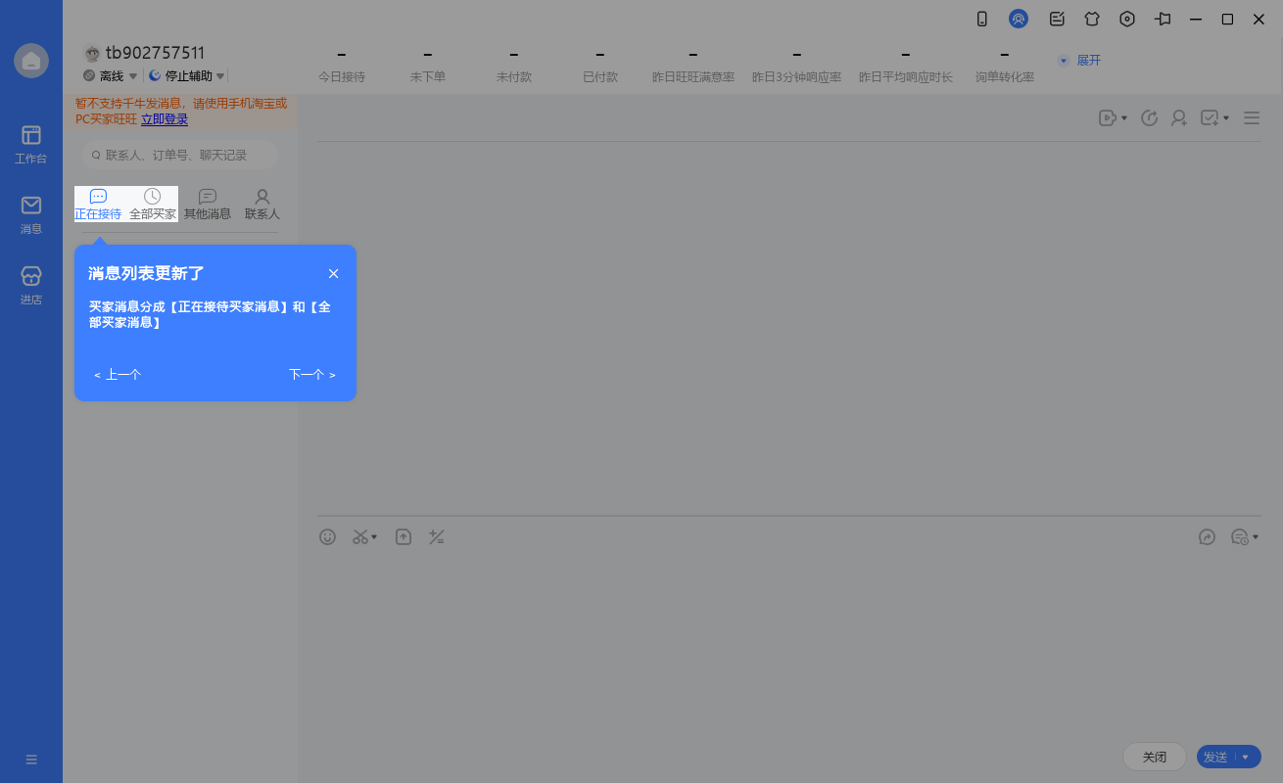
Task: Open the dropdown arrow beside chat history icon
Action: 1256,537
